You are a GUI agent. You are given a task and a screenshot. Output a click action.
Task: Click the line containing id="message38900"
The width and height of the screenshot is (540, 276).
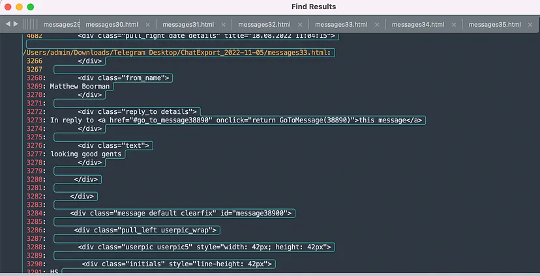(181, 213)
